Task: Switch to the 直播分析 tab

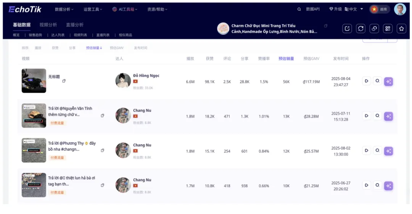Action: 75,25
